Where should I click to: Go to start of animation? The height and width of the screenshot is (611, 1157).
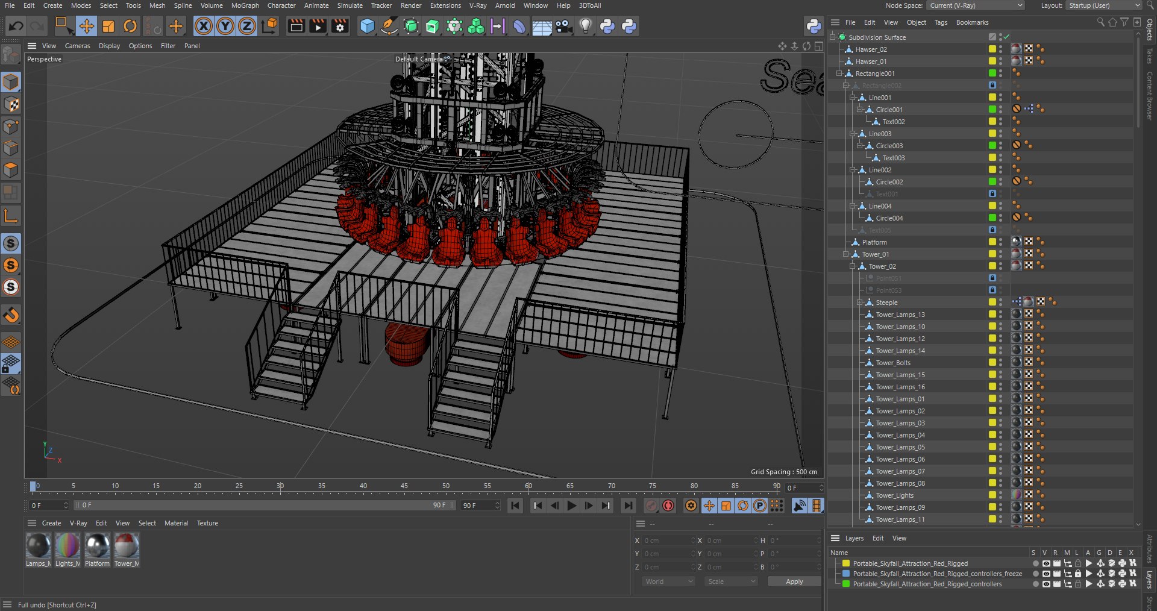515,506
